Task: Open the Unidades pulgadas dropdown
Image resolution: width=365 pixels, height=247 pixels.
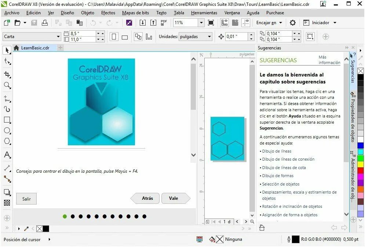Action: [x=209, y=37]
